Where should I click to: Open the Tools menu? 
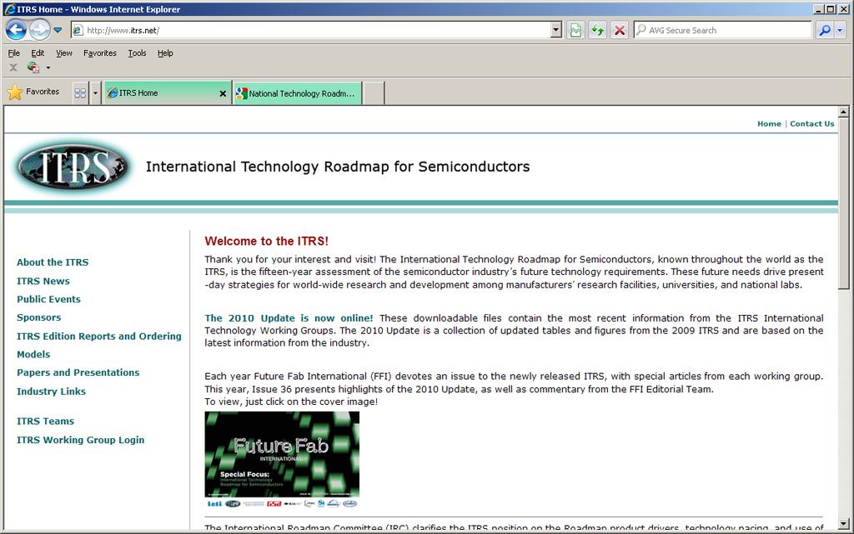137,52
